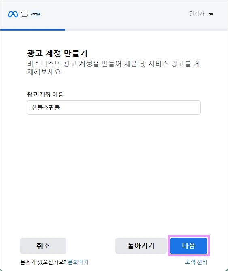The image size is (228, 271).
Task: Click the empty white area below input
Action: click(114, 173)
